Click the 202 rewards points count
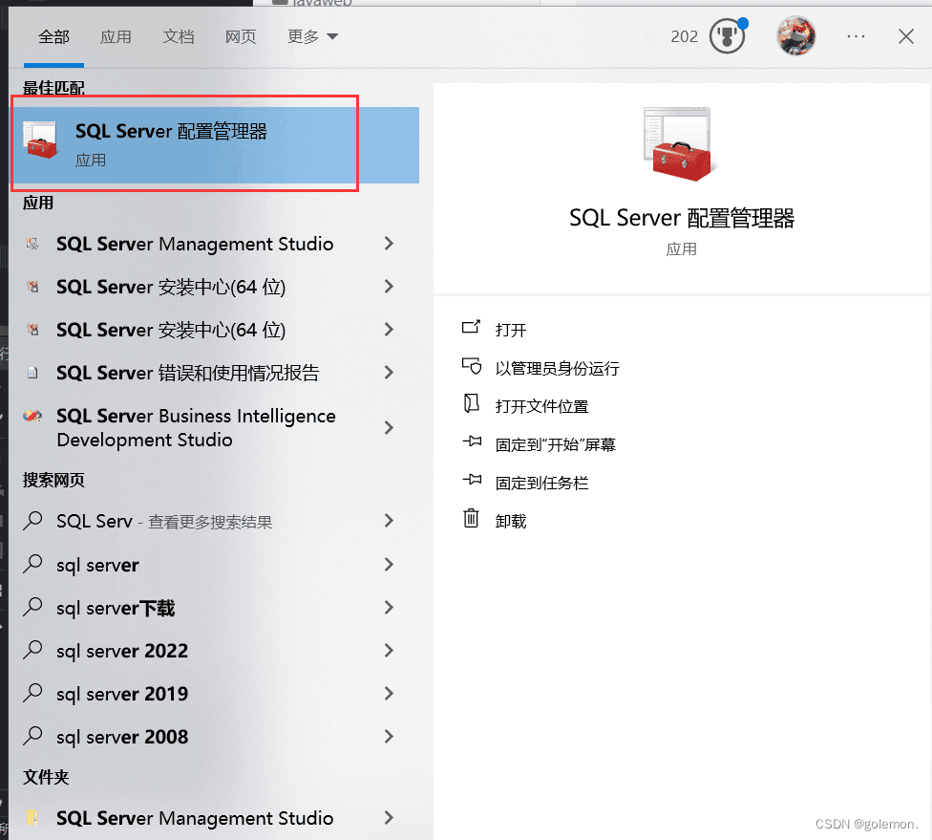The width and height of the screenshot is (932, 840). point(684,37)
